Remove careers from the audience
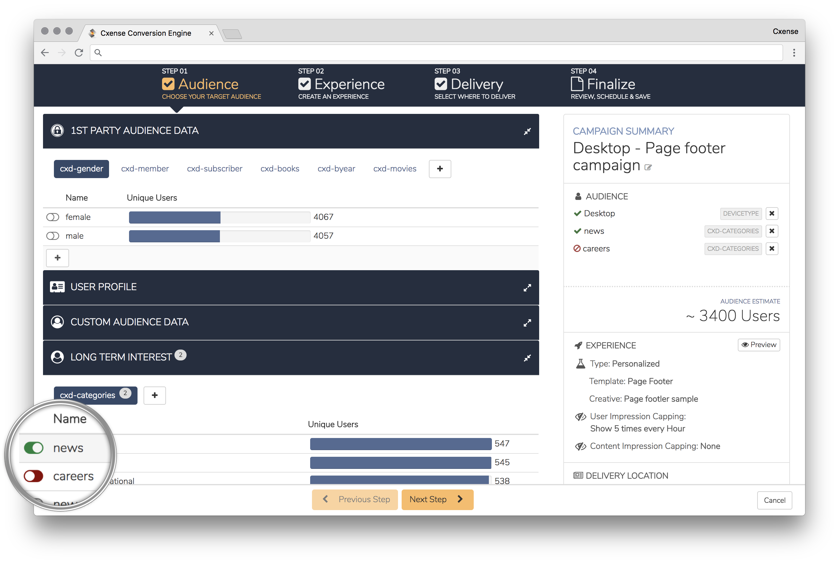 (771, 249)
